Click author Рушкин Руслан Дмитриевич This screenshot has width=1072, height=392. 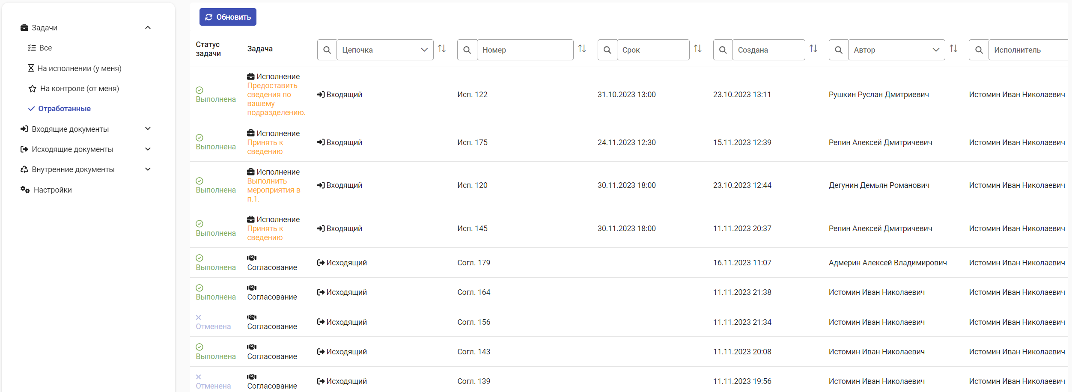878,95
